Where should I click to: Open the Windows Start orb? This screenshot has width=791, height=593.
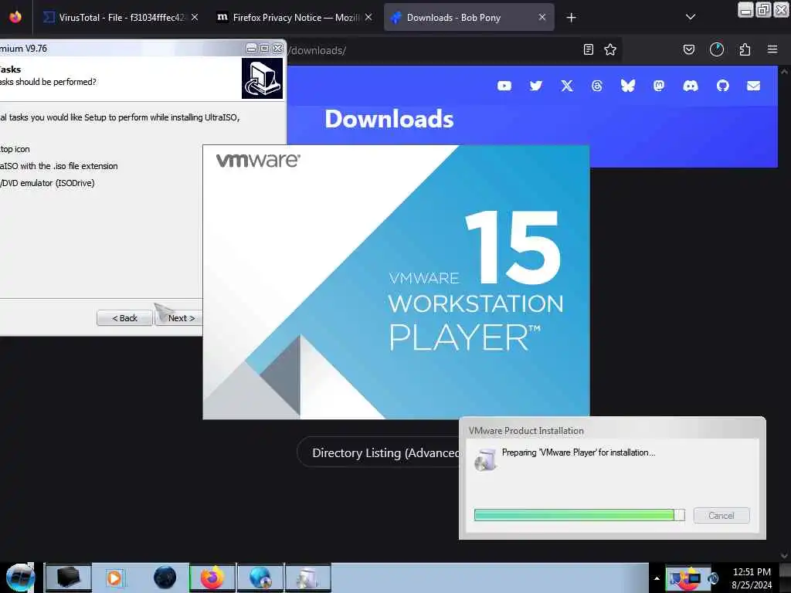(x=20, y=578)
